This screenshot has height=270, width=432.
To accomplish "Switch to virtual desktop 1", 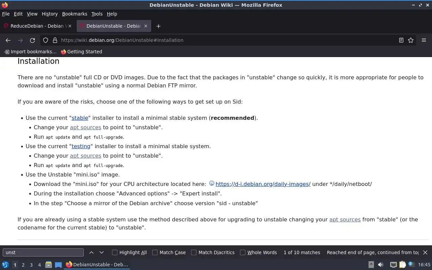I will click(15, 265).
